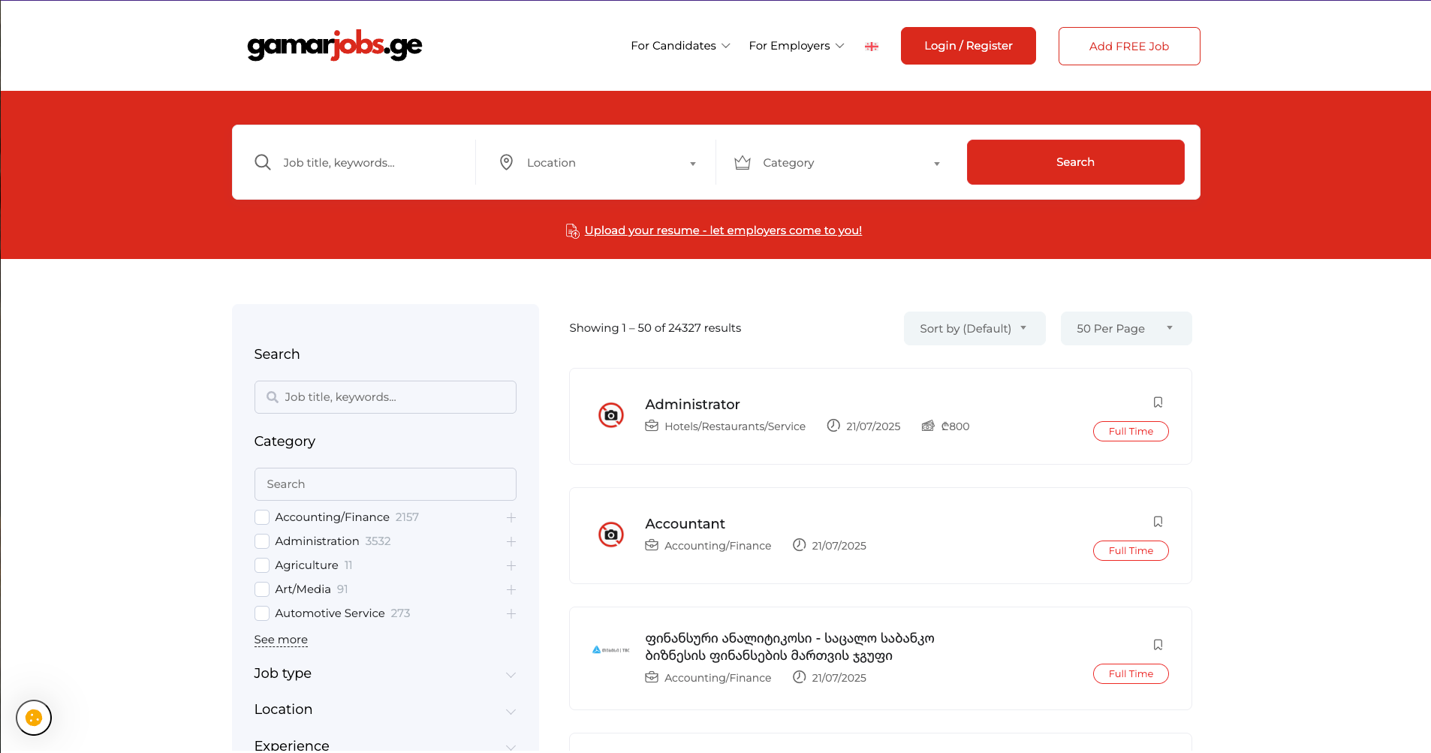The image size is (1431, 753).
Task: Bookmark the Accountant job listing
Action: pyautogui.click(x=1158, y=522)
